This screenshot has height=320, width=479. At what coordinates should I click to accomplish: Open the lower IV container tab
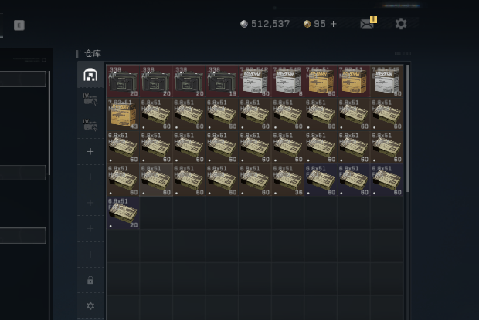coord(90,125)
